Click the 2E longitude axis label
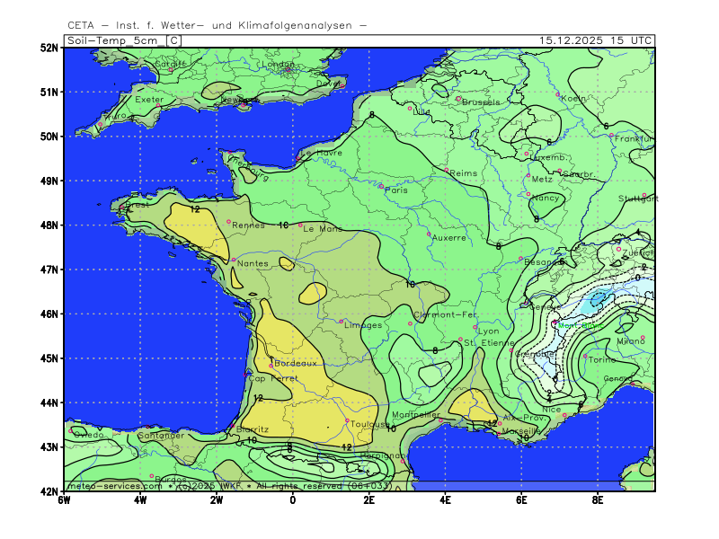Viewport: 719px width, 539px height. point(368,499)
